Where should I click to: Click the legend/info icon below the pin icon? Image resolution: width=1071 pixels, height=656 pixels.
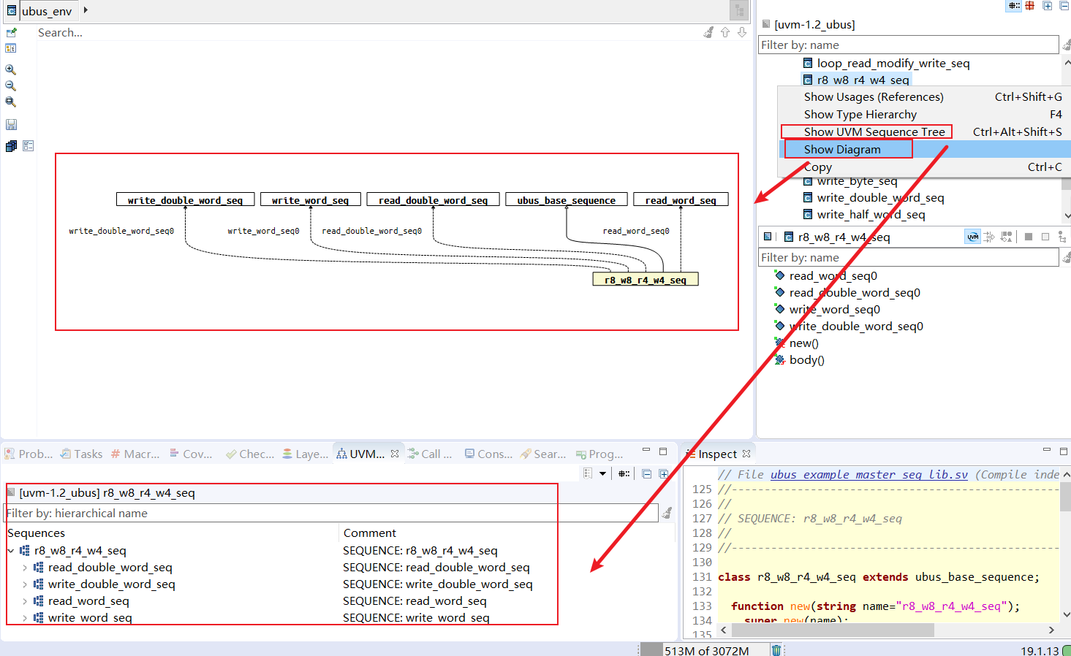coord(11,48)
